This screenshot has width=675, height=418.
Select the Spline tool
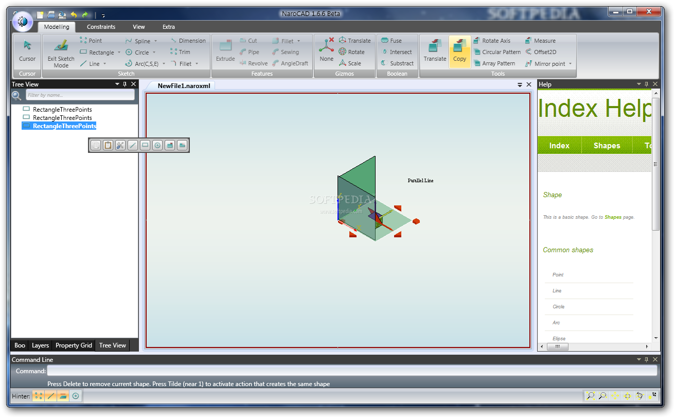(x=138, y=41)
